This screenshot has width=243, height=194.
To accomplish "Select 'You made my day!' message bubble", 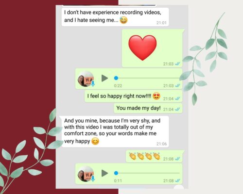I will click(148, 108).
